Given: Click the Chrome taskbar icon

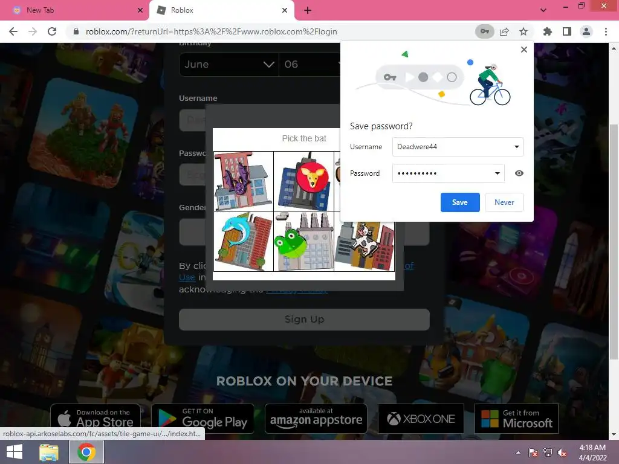Looking at the screenshot, I should tap(86, 452).
